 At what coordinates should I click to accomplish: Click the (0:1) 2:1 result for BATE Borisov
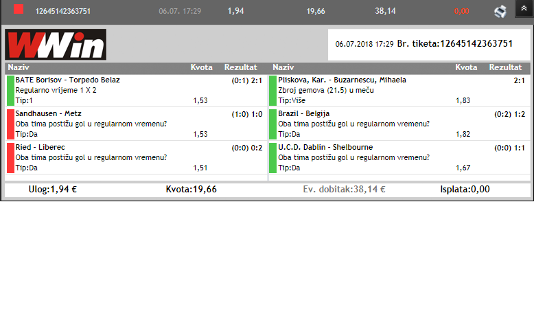(247, 80)
